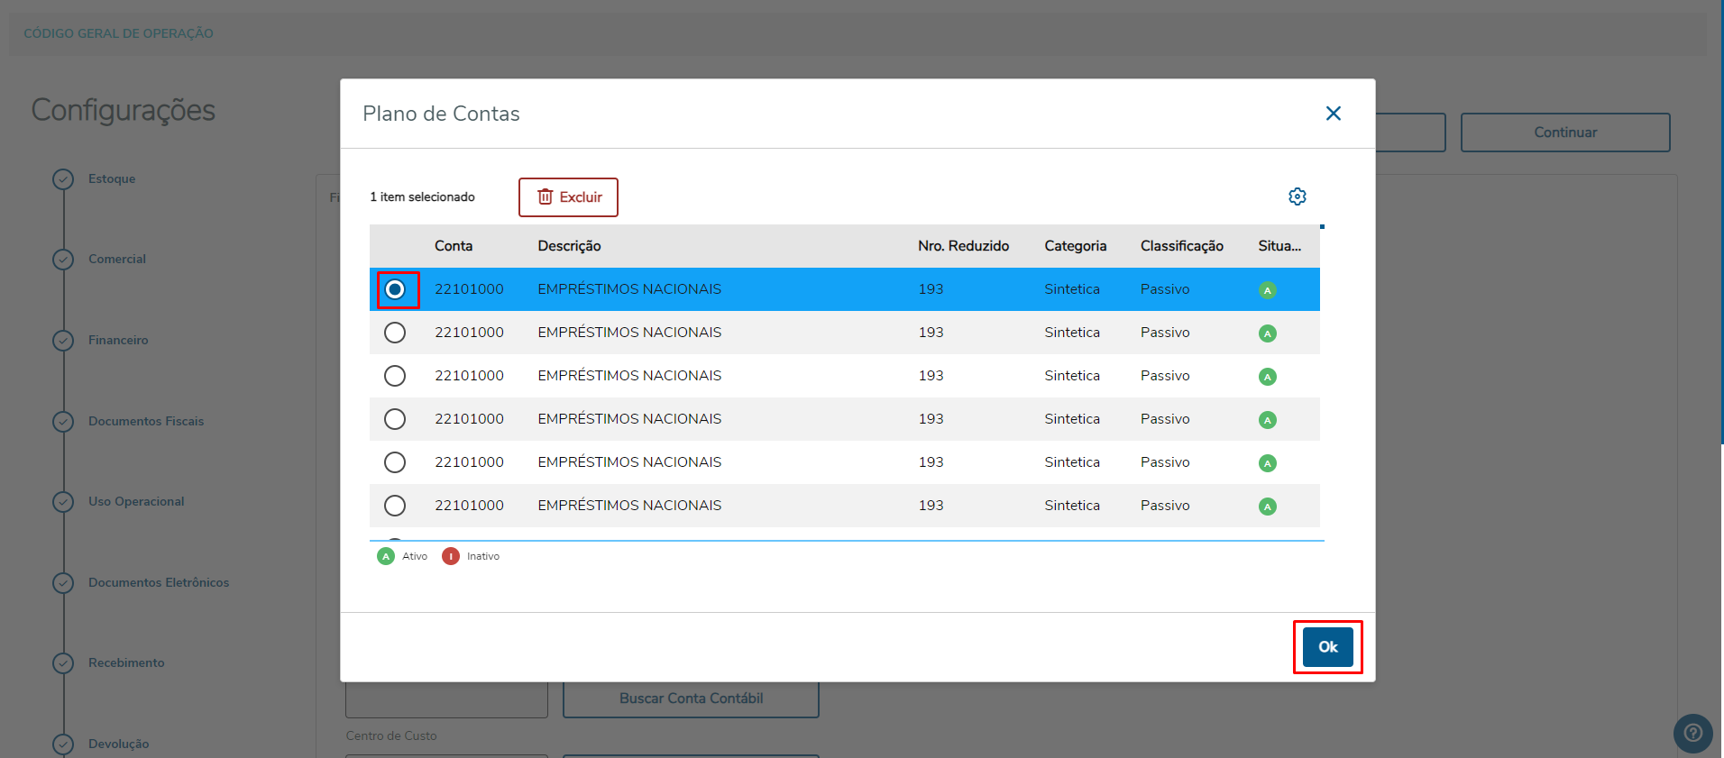The image size is (1724, 758).
Task: Click the active status icon in the fourth row
Action: pos(1268,420)
